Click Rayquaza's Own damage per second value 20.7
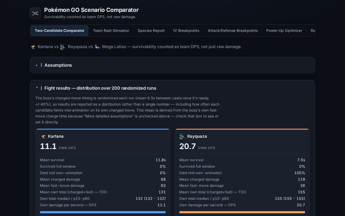This screenshot has width=345, height=216. pos(301,205)
